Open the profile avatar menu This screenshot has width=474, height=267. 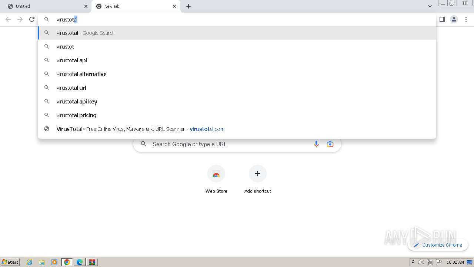(454, 19)
